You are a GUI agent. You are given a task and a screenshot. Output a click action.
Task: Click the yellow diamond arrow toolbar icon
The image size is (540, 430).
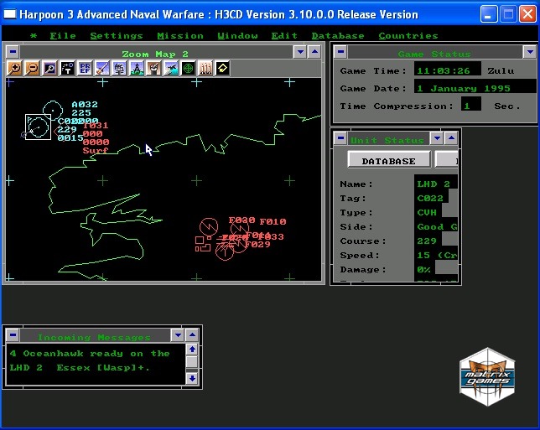pos(222,69)
